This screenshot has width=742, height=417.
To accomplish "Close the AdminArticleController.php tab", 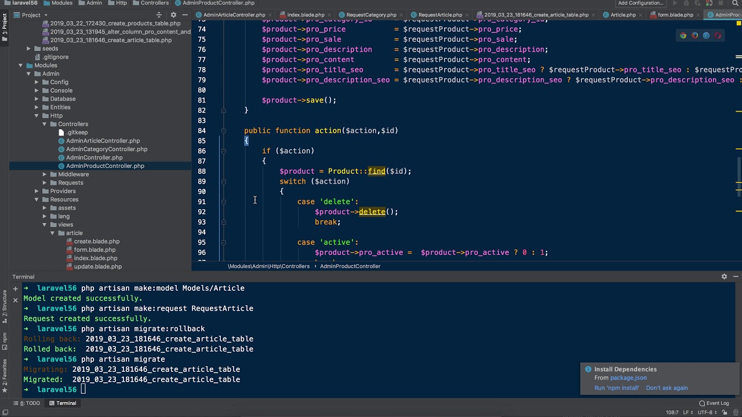I will tap(270, 15).
